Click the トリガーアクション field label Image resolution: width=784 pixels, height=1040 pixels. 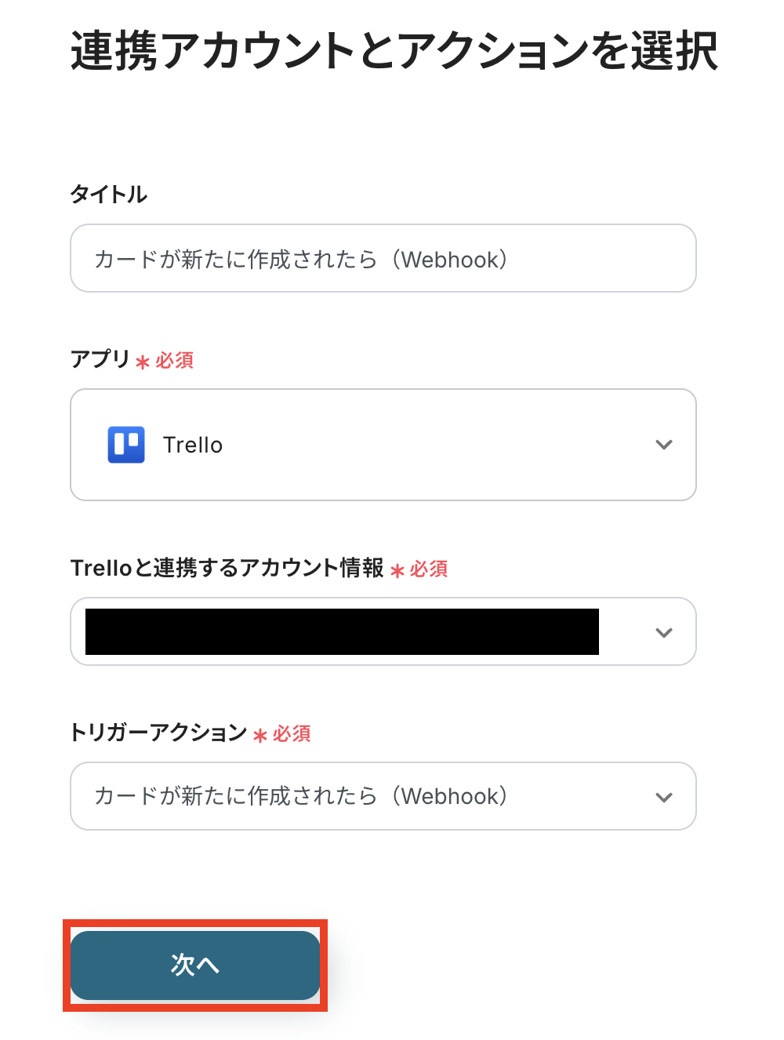coord(158,733)
